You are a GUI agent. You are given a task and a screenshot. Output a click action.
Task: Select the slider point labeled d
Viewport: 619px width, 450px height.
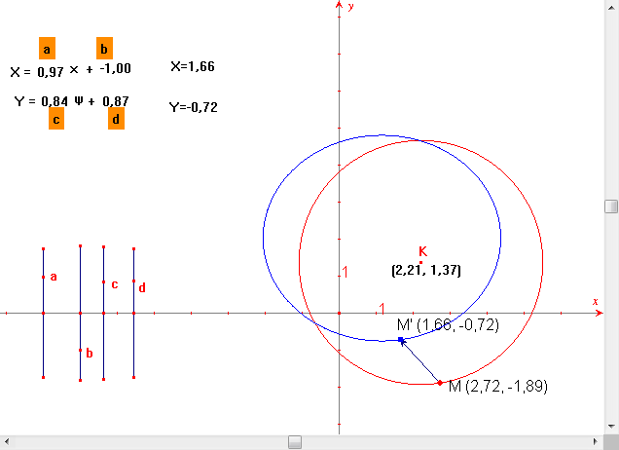point(133,286)
